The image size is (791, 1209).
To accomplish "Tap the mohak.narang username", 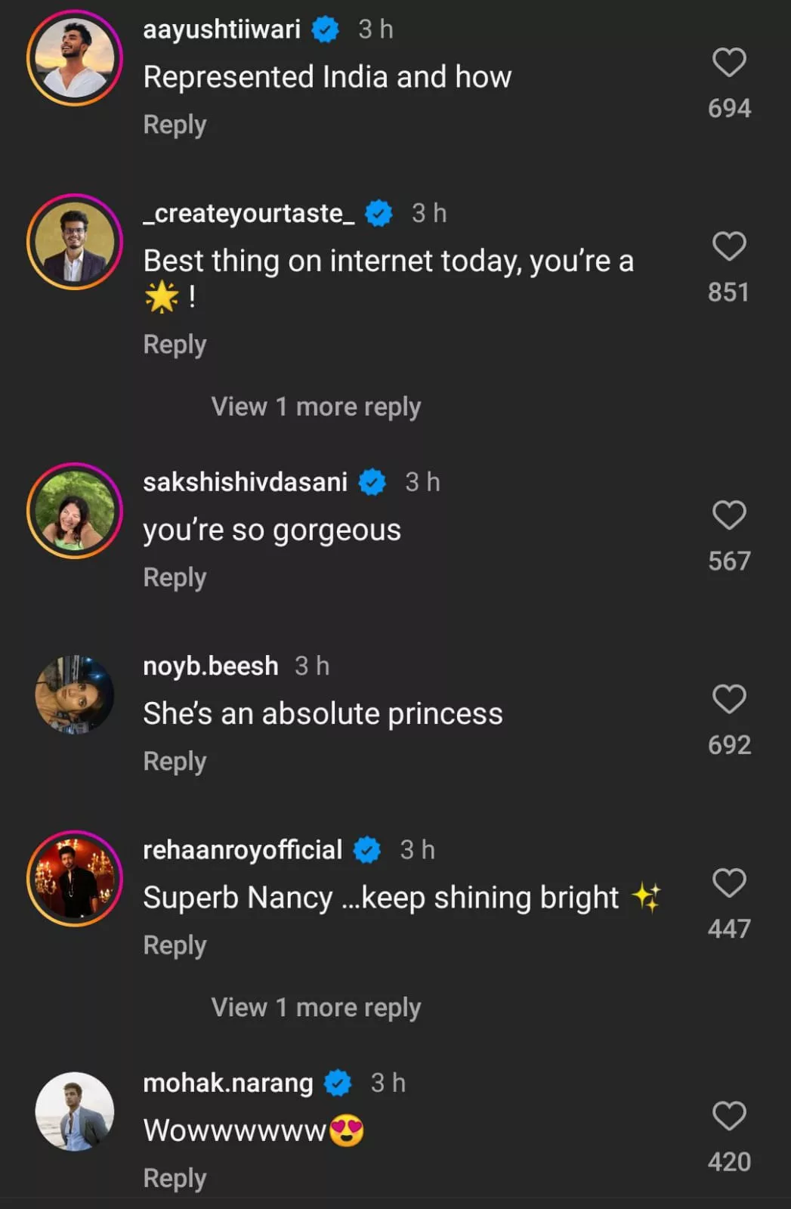I will 227,1084.
